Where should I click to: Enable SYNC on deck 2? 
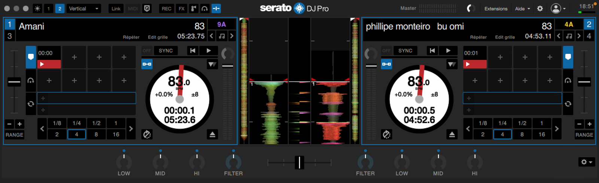coord(405,51)
